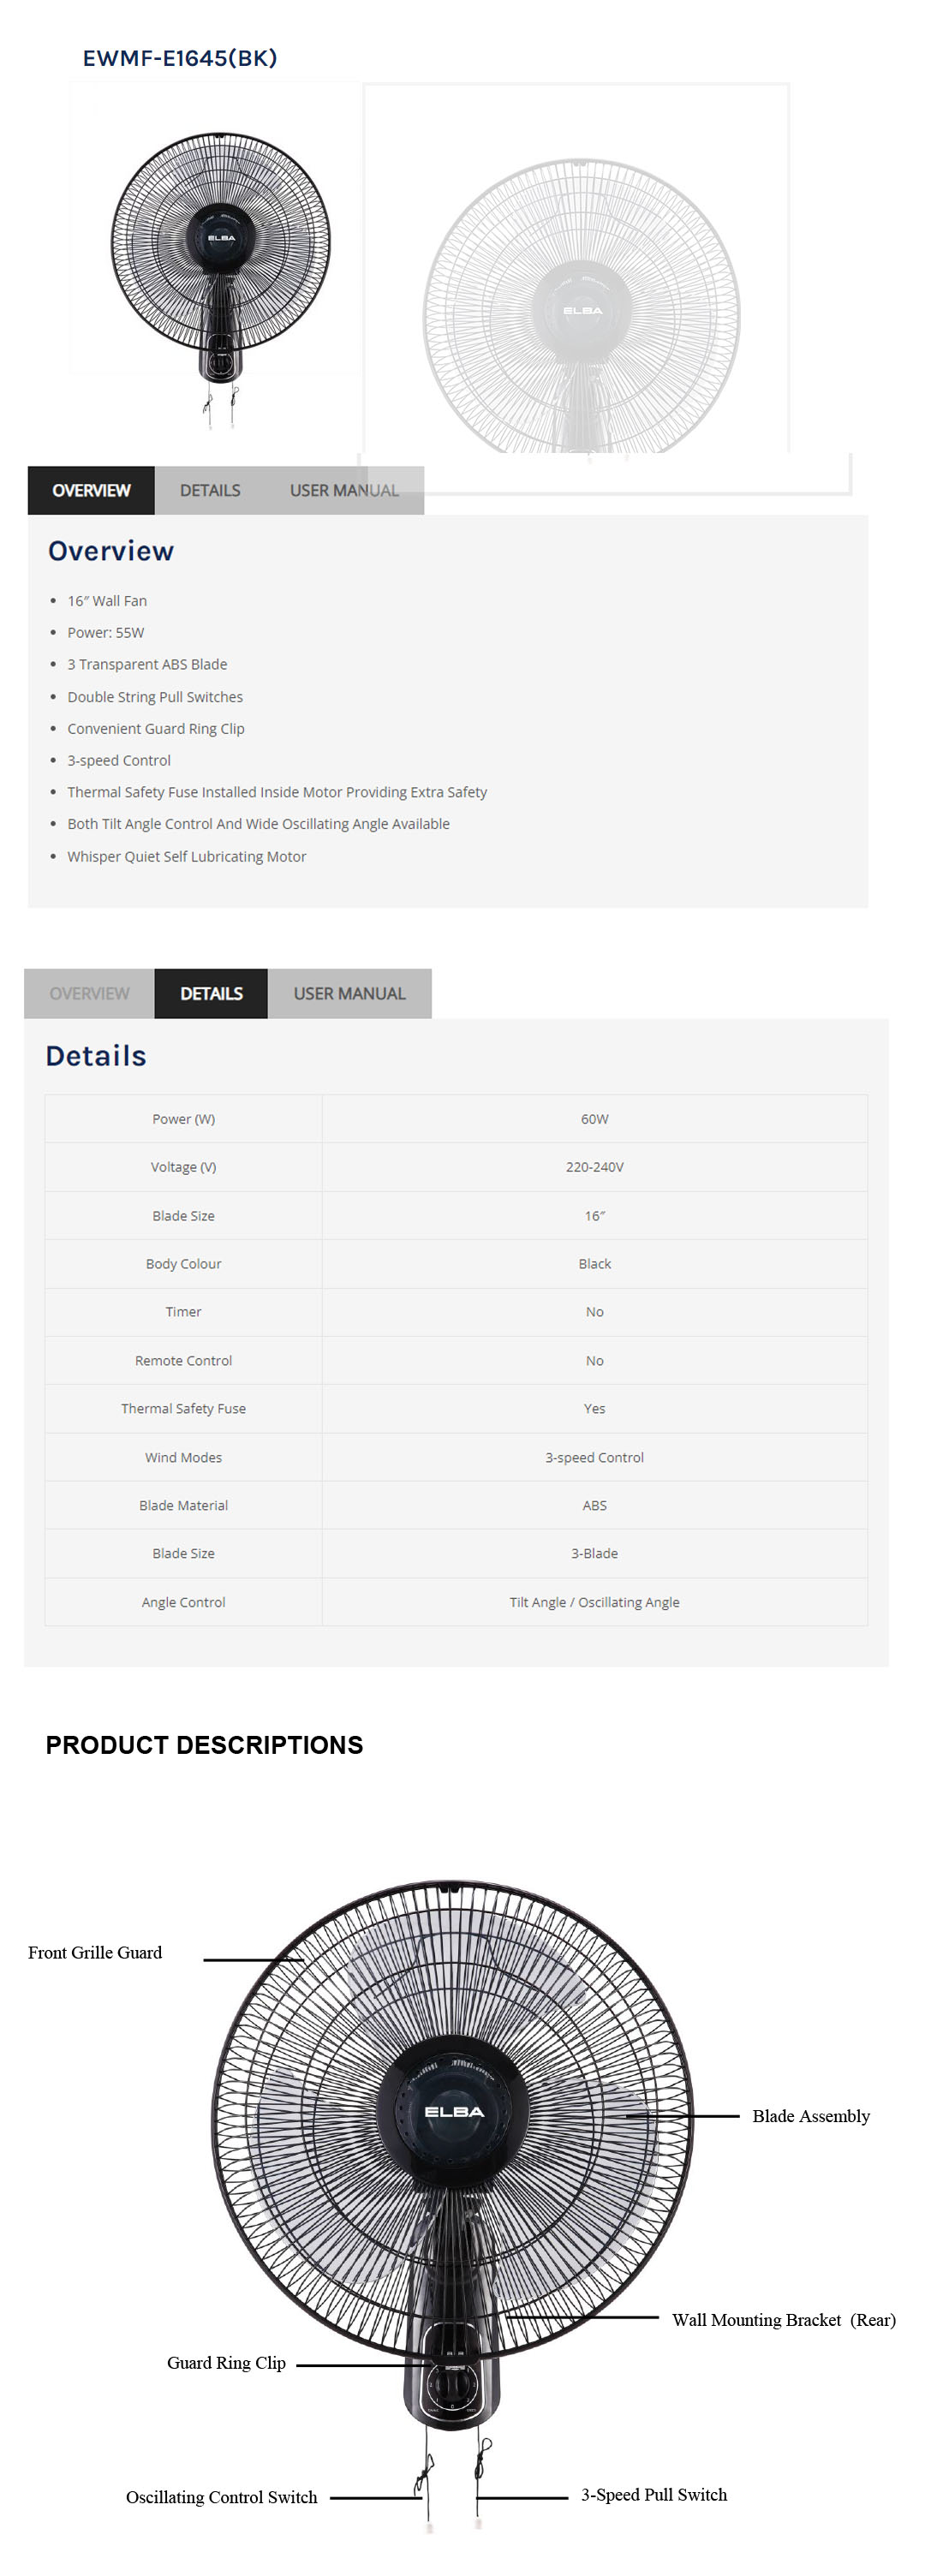Select the black OVERVIEW tab under the product images
This screenshot has height=2576, width=925.
pyautogui.click(x=91, y=490)
